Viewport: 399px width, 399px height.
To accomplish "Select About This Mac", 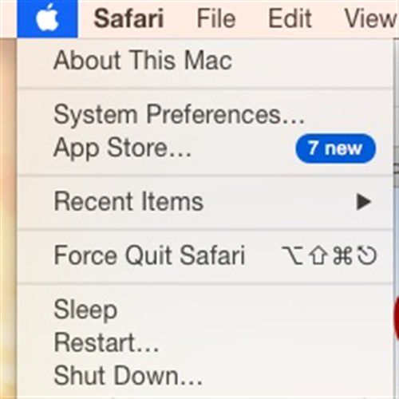I will coord(205,61).
